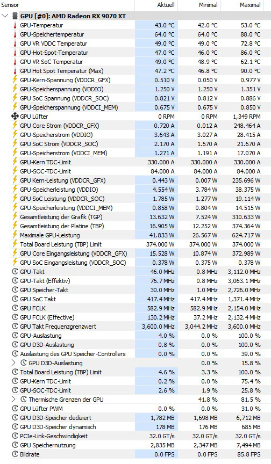
Task: Select the GPU-Speichertemperatur sensor row
Action: click(135, 34)
